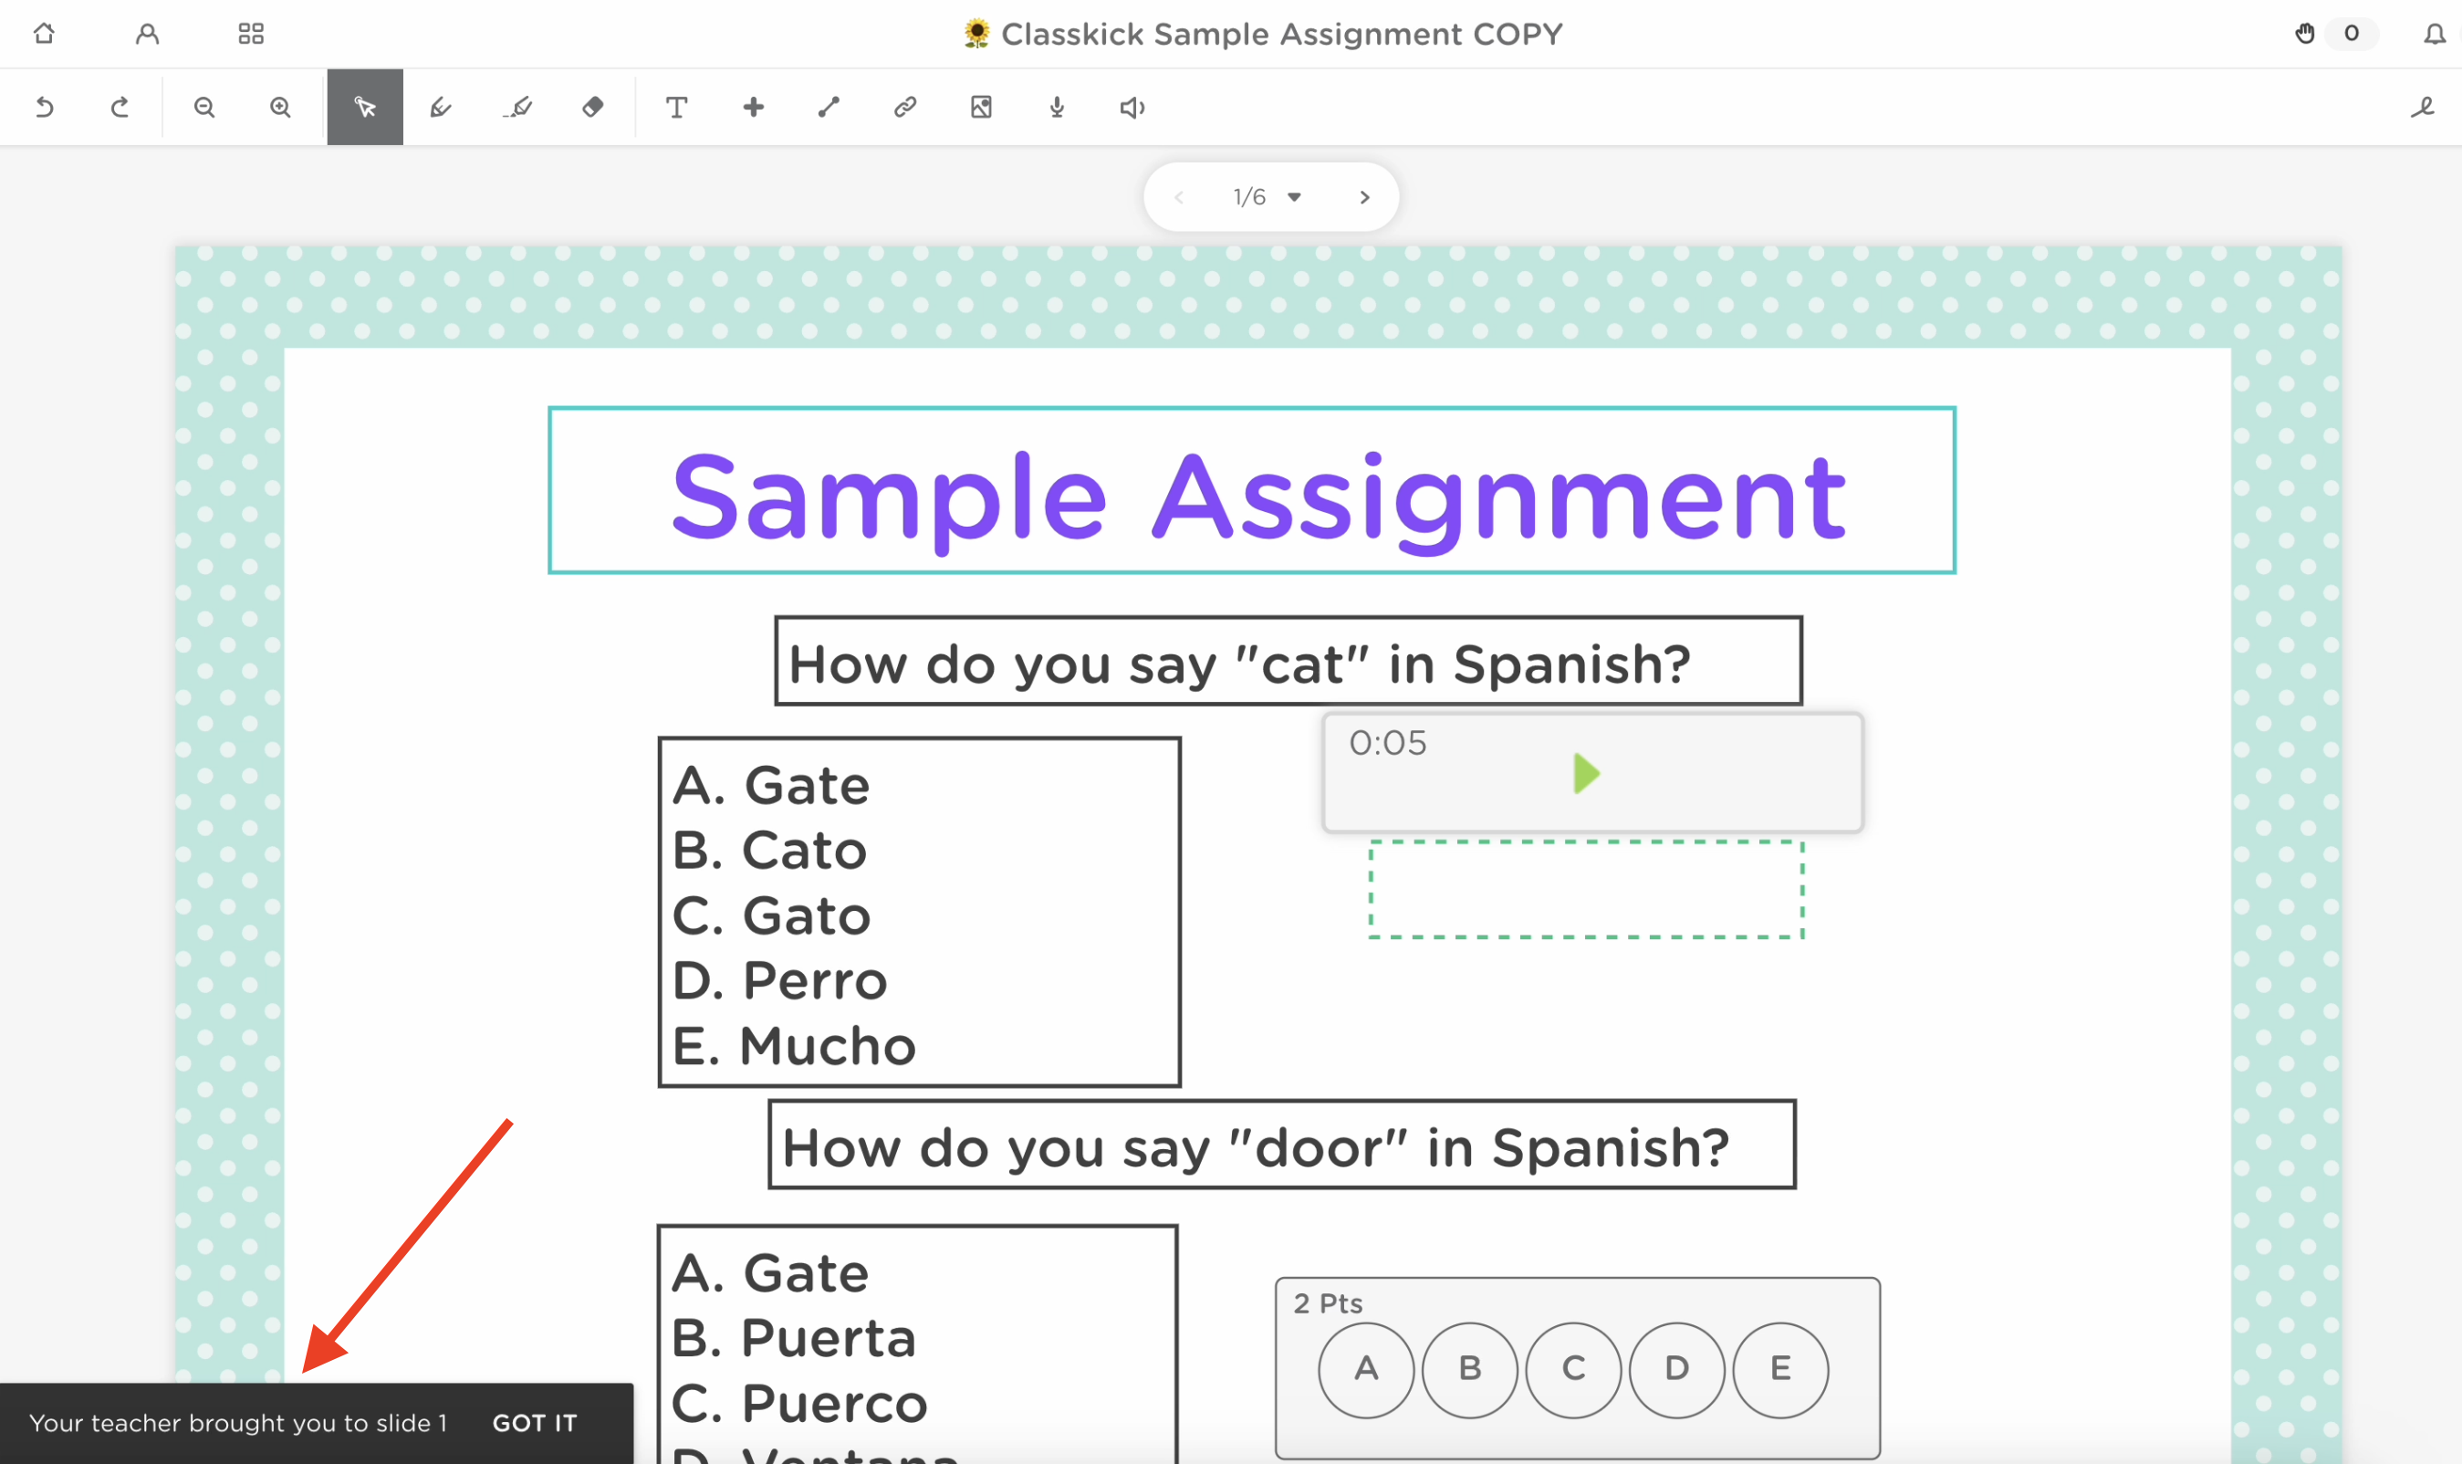The width and height of the screenshot is (2462, 1464).
Task: Open the student profile icon
Action: tap(147, 34)
